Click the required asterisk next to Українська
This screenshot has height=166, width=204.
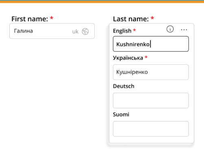tap(146, 57)
